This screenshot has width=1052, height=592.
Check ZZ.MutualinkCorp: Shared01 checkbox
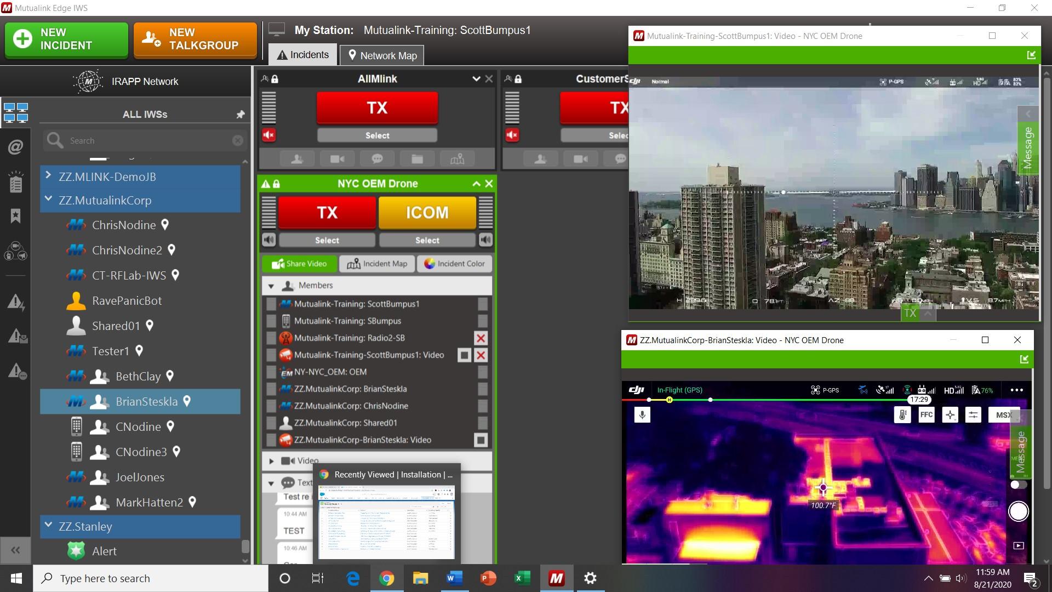click(271, 423)
